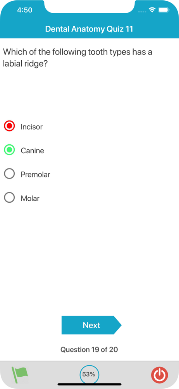Choose the Premolar radio button
179x389 pixels.
9,173
